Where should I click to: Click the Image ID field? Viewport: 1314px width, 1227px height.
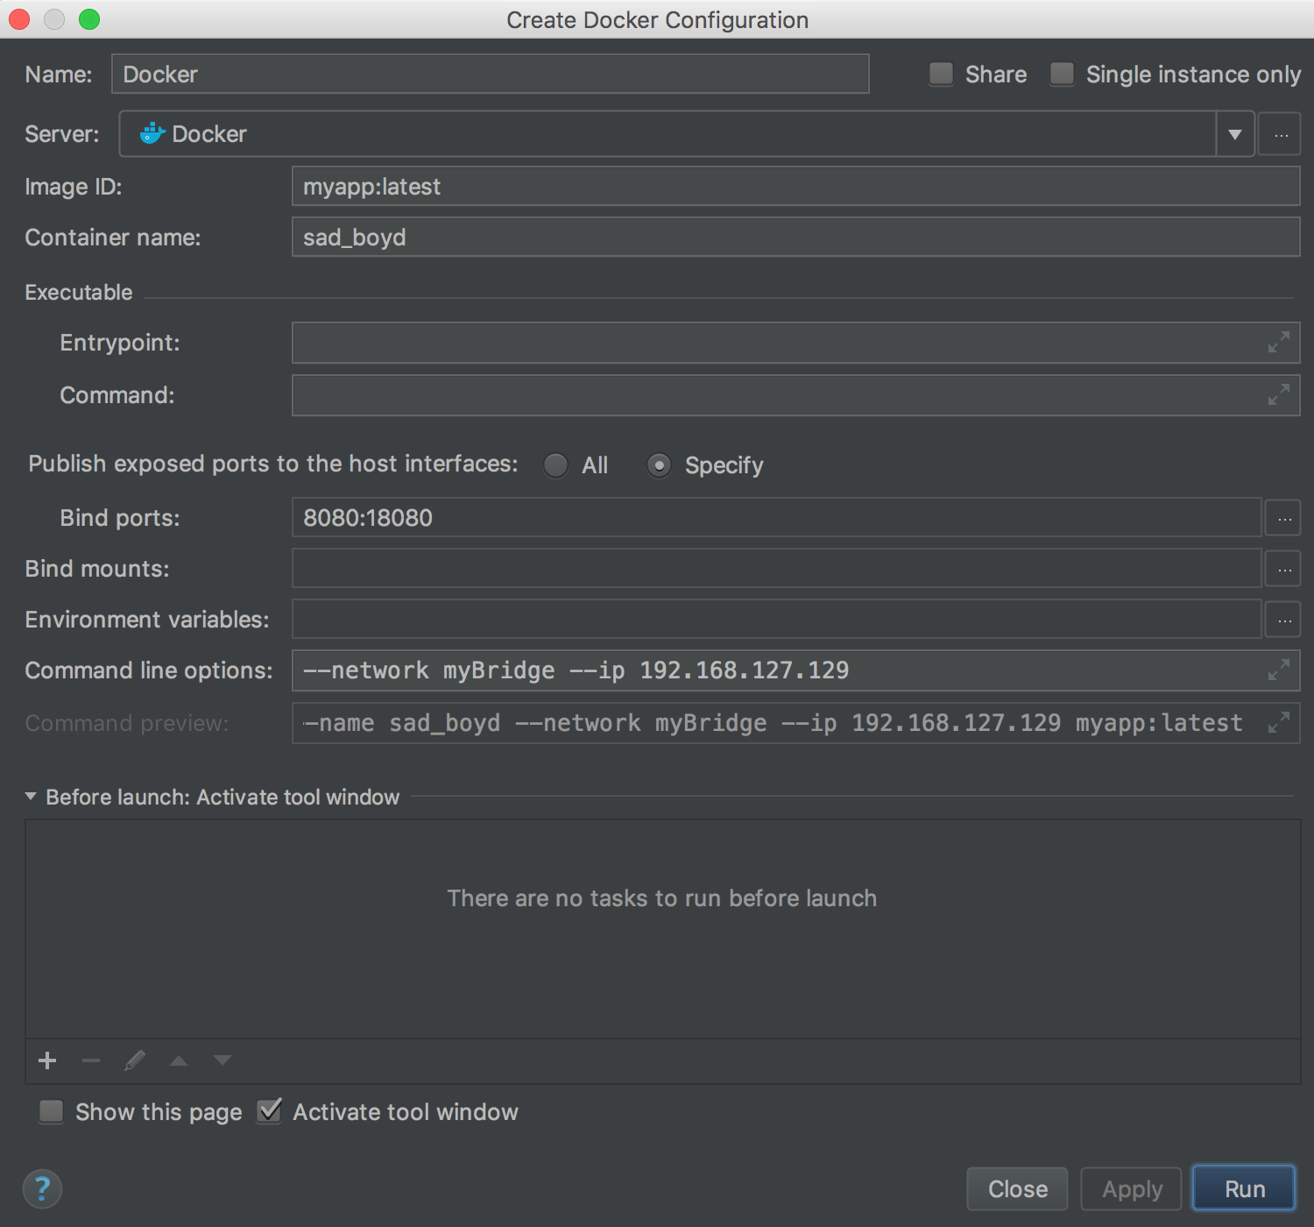[x=795, y=187]
